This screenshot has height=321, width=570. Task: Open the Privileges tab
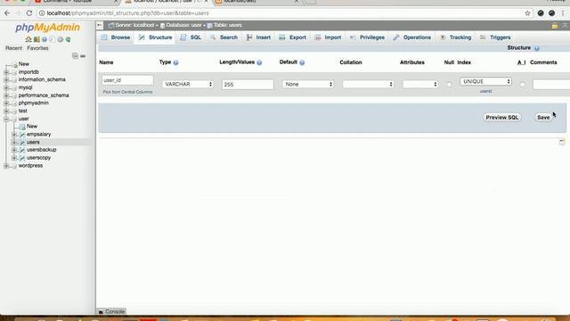[x=367, y=37]
